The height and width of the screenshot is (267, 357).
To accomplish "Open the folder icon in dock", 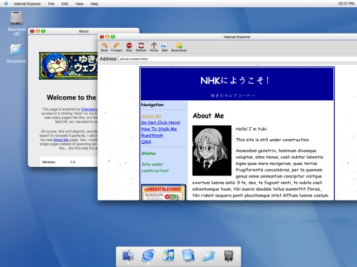I will (x=208, y=255).
